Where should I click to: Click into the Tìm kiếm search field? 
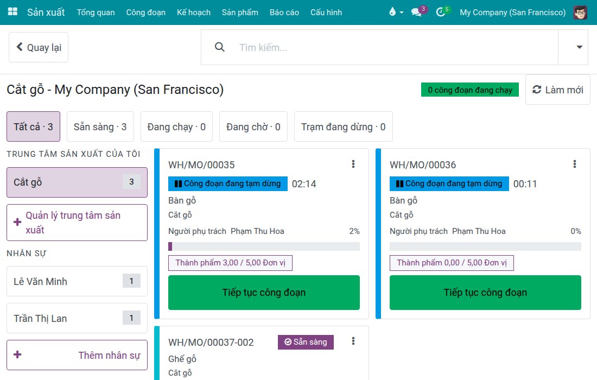(396, 47)
